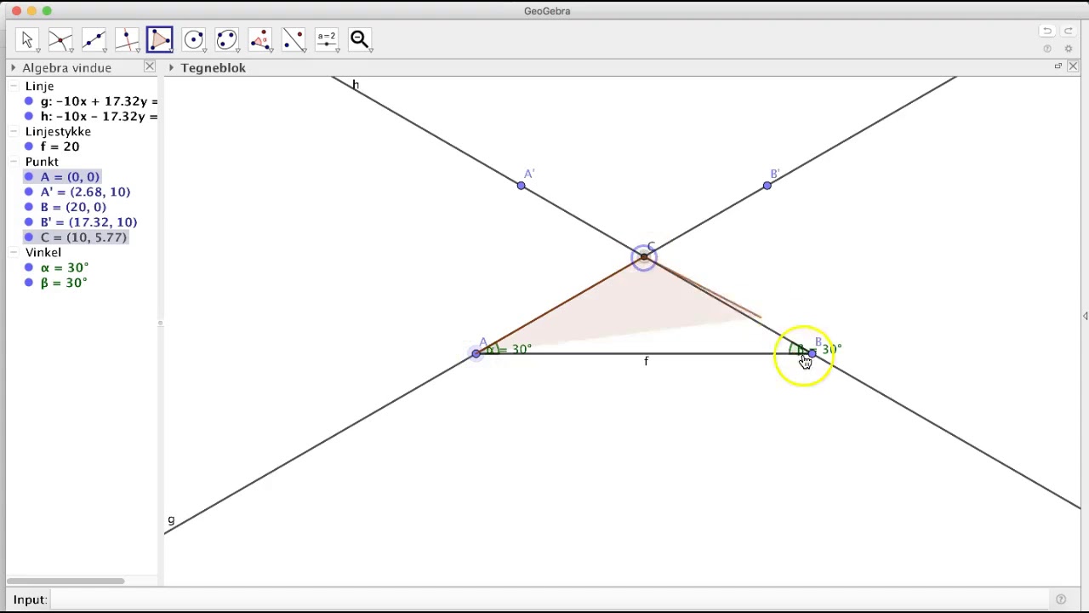Toggle visibility of line g
Image resolution: width=1089 pixels, height=613 pixels.
coord(29,101)
